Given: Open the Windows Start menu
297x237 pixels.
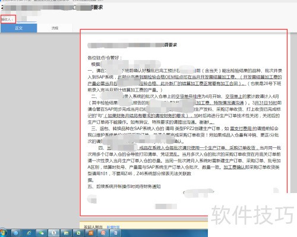Looking at the screenshot, I should 4,233.
